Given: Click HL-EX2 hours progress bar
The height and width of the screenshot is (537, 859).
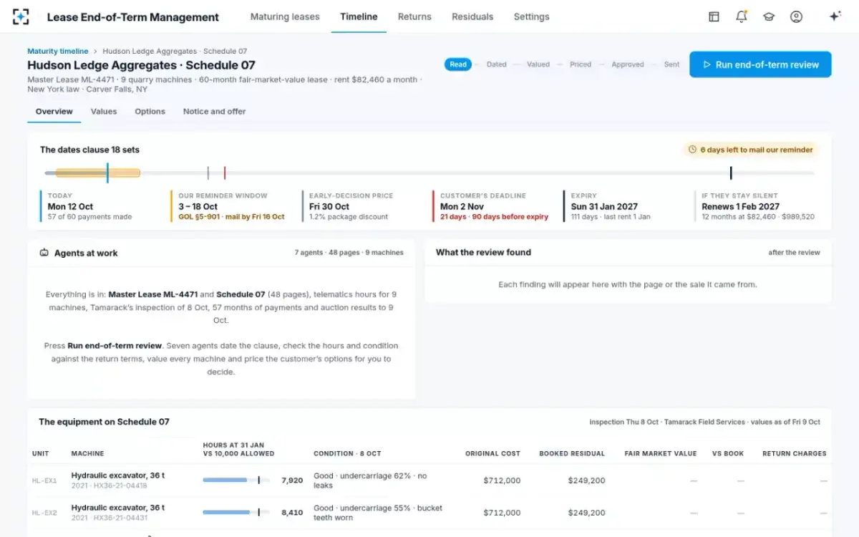Looking at the screenshot, I should click(236, 513).
